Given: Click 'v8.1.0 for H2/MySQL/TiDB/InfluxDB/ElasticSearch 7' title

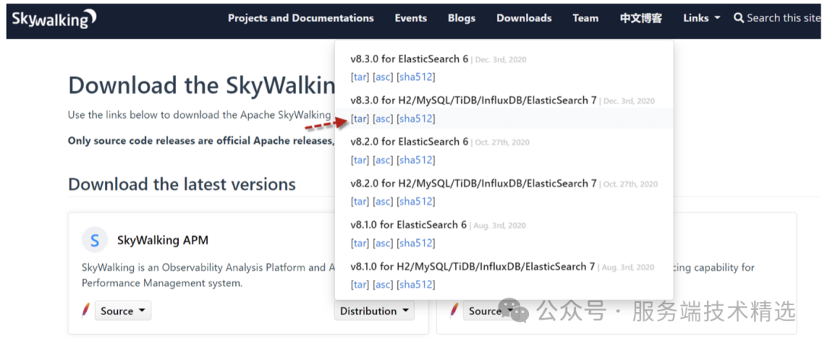Looking at the screenshot, I should (x=473, y=266).
